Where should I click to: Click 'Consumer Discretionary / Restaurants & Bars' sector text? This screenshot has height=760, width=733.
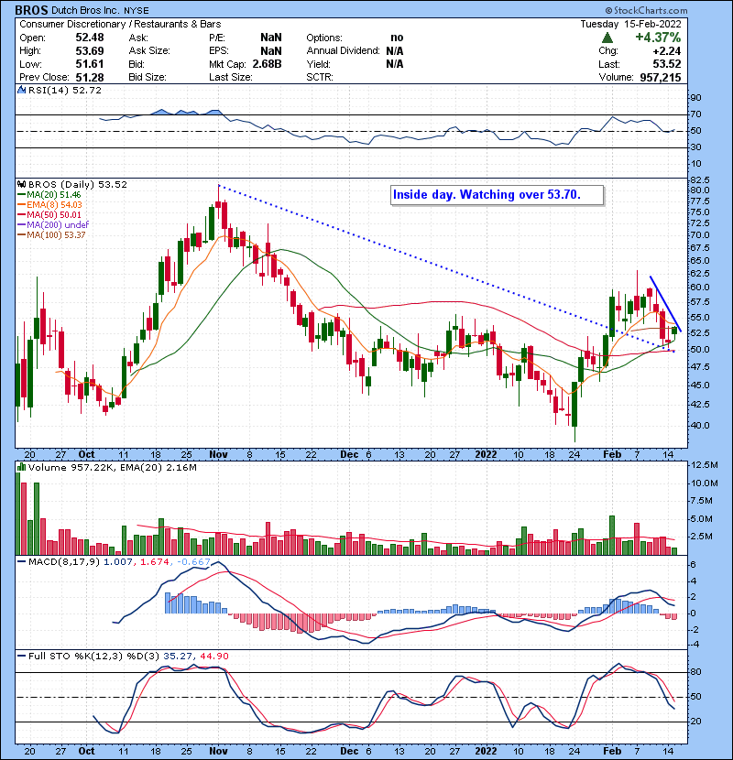coord(120,24)
